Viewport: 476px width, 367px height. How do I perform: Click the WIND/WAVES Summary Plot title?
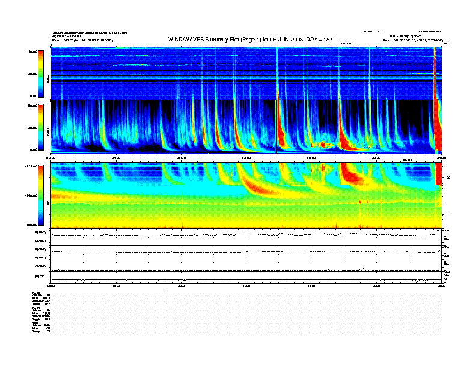tap(250, 40)
